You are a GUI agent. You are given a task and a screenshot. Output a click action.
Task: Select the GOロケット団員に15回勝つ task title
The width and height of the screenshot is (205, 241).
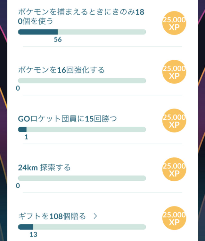[67, 119]
